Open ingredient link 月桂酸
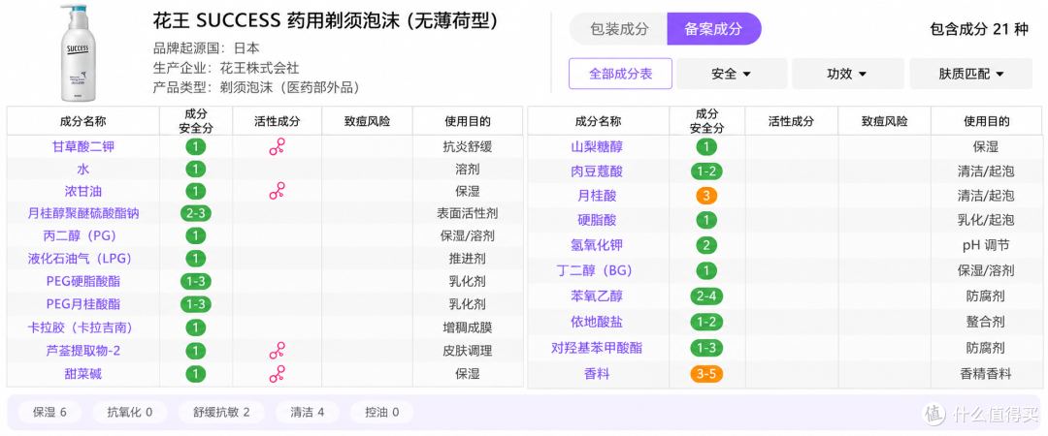The width and height of the screenshot is (1048, 436). (597, 196)
